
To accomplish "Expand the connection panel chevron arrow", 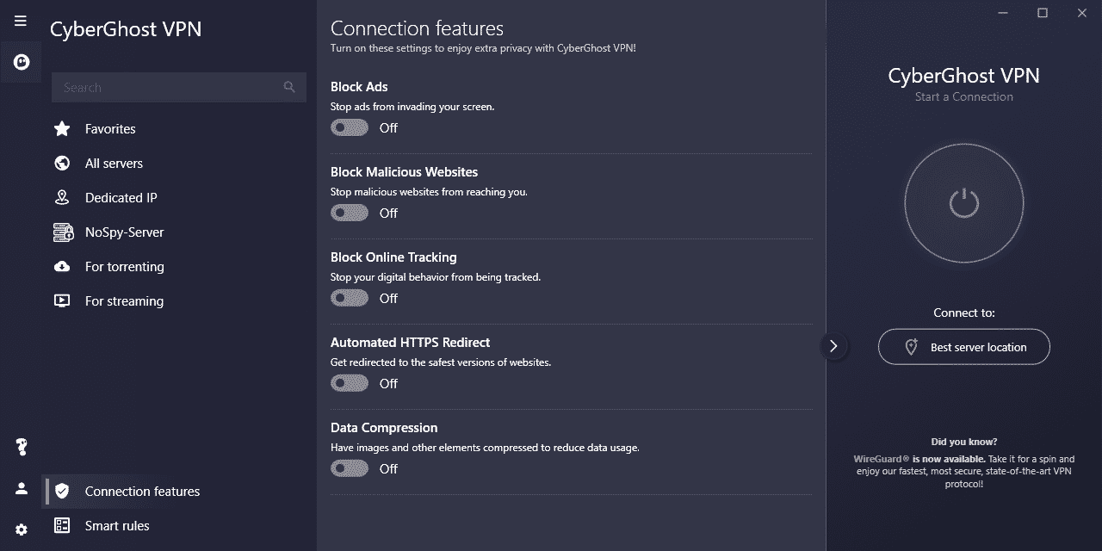I will tap(833, 345).
